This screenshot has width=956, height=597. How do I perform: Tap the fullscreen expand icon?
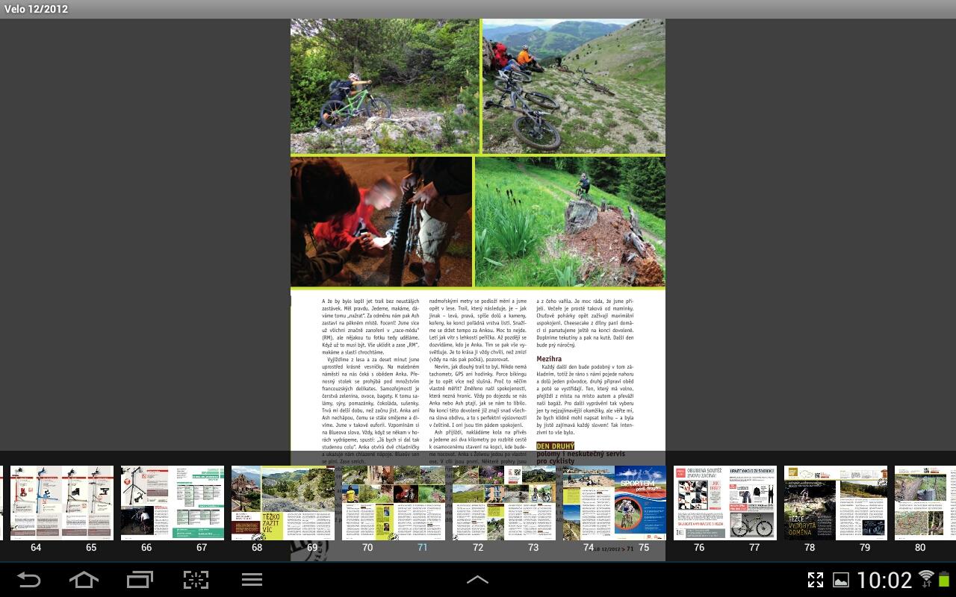[816, 580]
